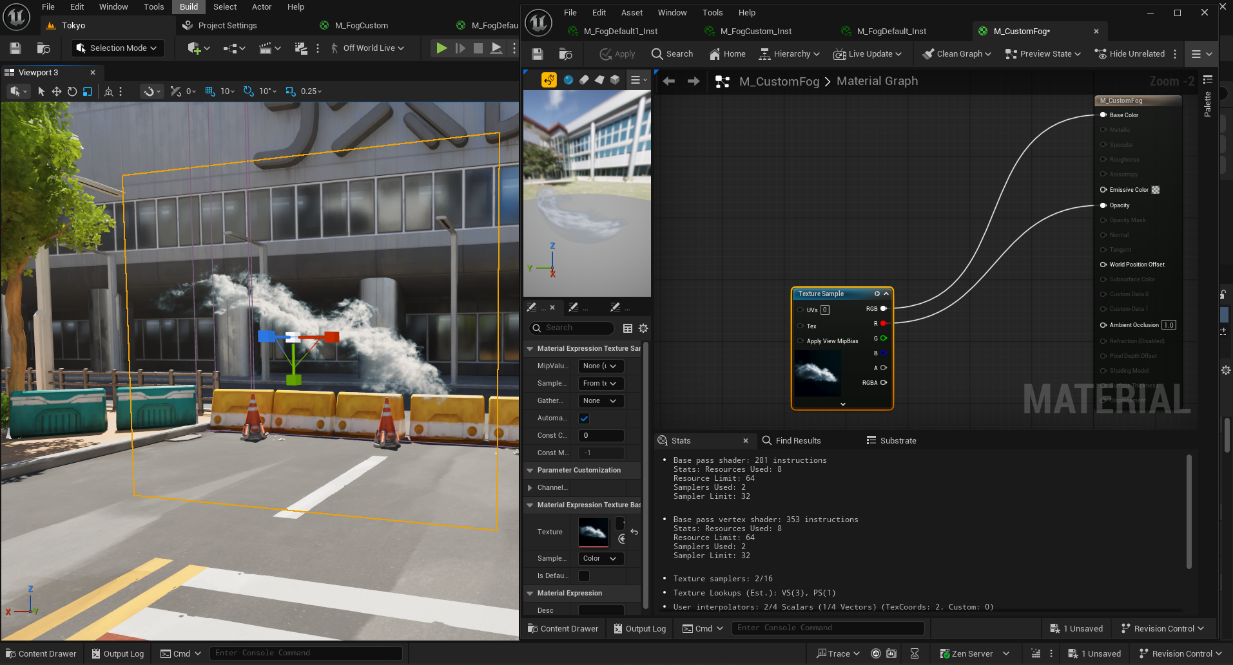Viewport: 1233px width, 665px height.
Task: Collapse the Texture Sample node
Action: click(x=886, y=294)
